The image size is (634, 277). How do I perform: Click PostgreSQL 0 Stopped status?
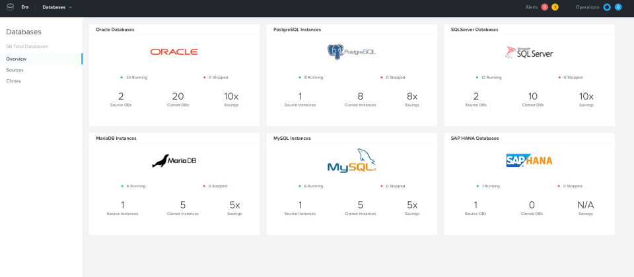[392, 78]
